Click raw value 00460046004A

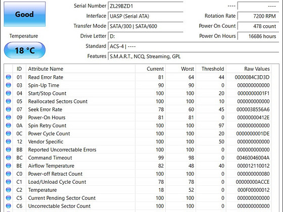[x=253, y=157]
